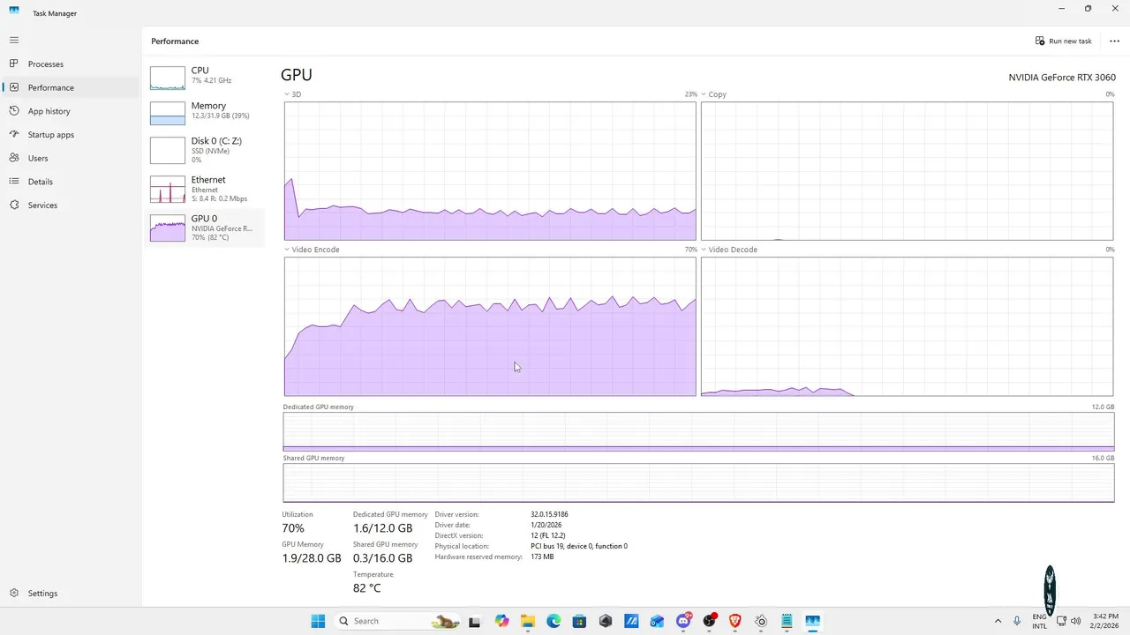Go to App history

click(x=71, y=111)
